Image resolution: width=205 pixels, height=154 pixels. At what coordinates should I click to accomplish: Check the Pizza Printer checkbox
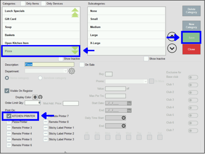click(x=9, y=122)
